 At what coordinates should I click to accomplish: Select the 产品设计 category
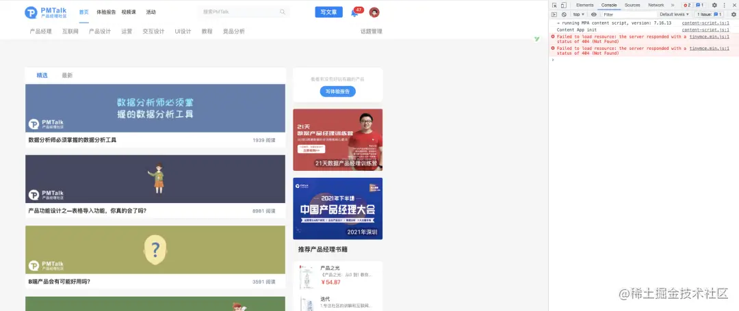coord(99,31)
